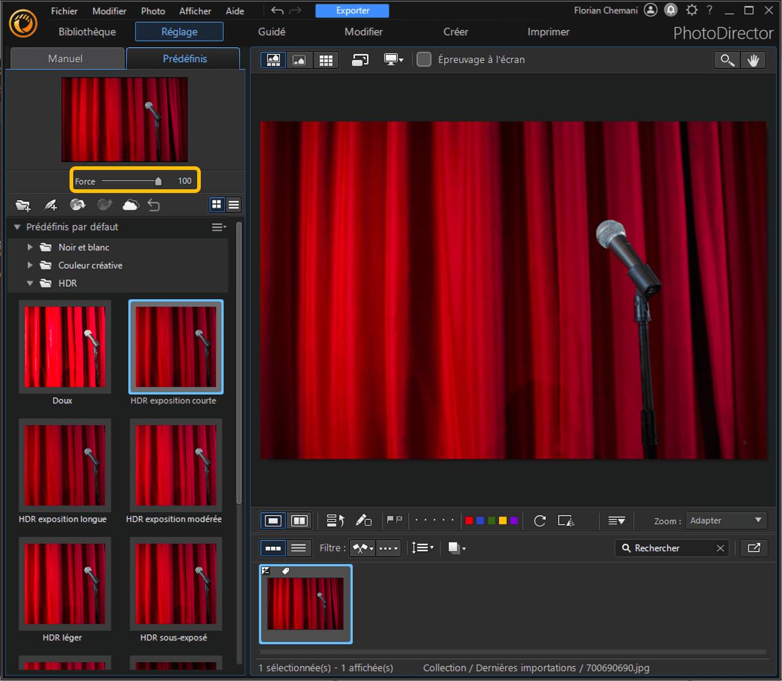
Task: Click the import presets folder icon
Action: (23, 205)
